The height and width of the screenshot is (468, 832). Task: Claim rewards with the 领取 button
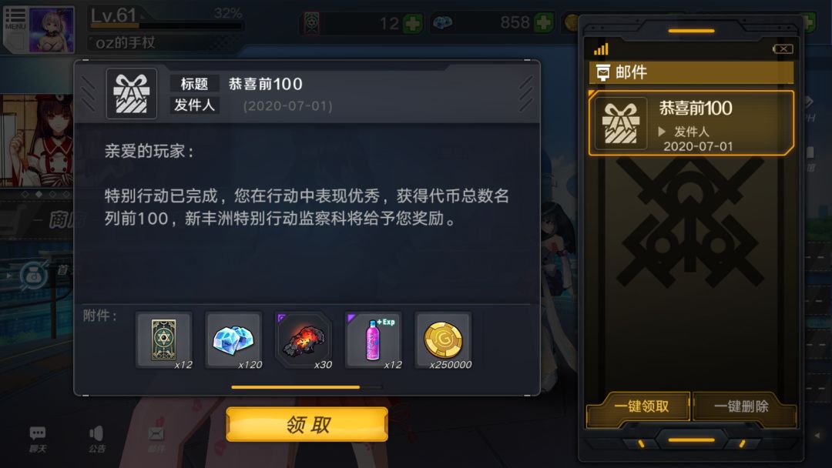[x=307, y=424]
